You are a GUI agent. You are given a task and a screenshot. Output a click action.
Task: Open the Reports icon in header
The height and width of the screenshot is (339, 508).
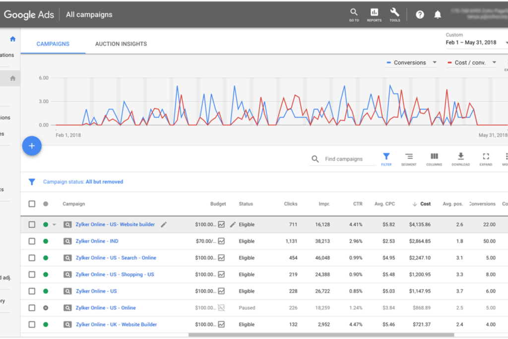374,12
